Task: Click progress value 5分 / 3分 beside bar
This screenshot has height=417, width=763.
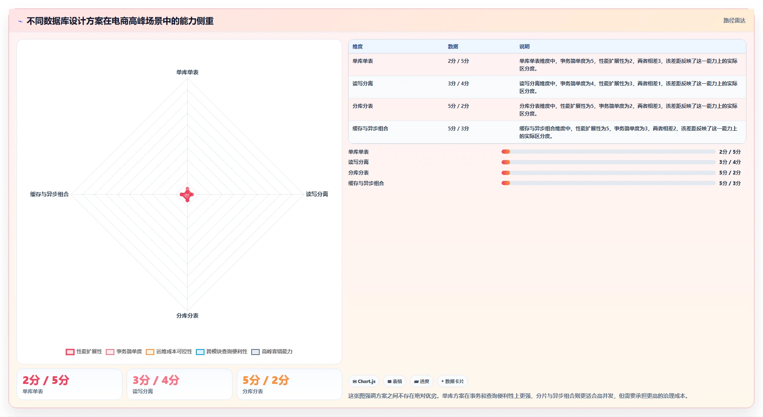Action: point(730,183)
